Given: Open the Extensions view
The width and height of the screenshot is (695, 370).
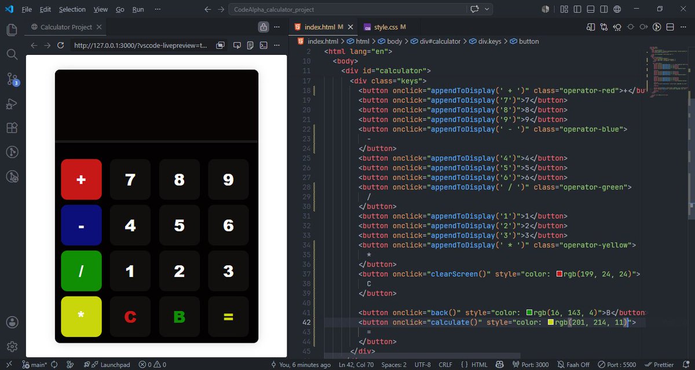Looking at the screenshot, I should 12,128.
